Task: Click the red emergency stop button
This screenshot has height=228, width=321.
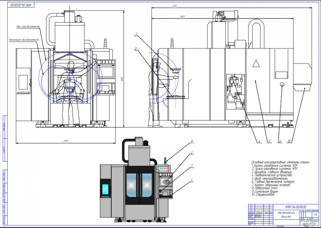Action: click(x=161, y=191)
